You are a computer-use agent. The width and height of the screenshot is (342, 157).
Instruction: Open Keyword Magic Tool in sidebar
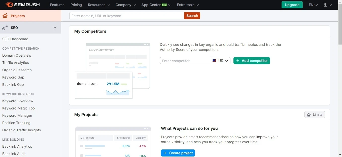[19, 108]
